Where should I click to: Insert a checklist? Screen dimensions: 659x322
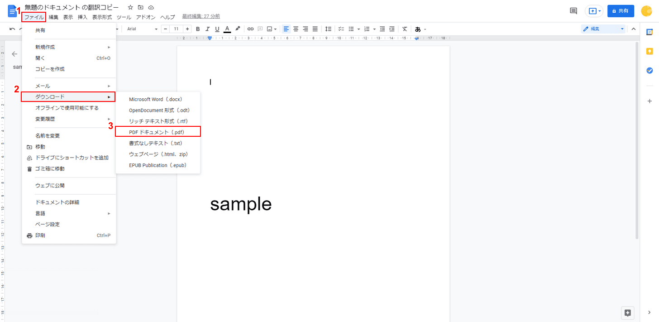click(x=341, y=29)
